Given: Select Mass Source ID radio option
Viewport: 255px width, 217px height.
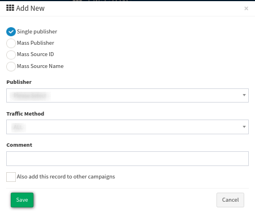Looking at the screenshot, I should (11, 55).
